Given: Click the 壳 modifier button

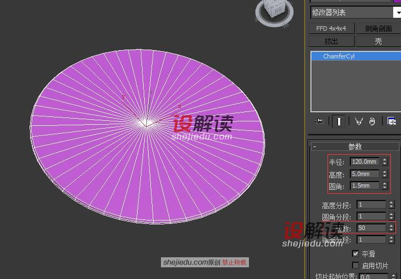Looking at the screenshot, I should [378, 41].
